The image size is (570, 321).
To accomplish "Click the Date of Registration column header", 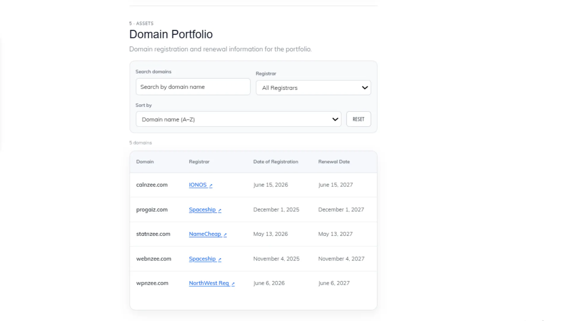I will pyautogui.click(x=275, y=162).
